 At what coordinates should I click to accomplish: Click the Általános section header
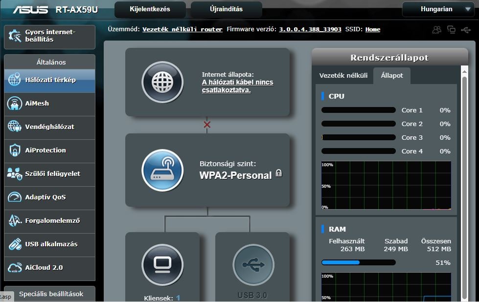pyautogui.click(x=49, y=62)
